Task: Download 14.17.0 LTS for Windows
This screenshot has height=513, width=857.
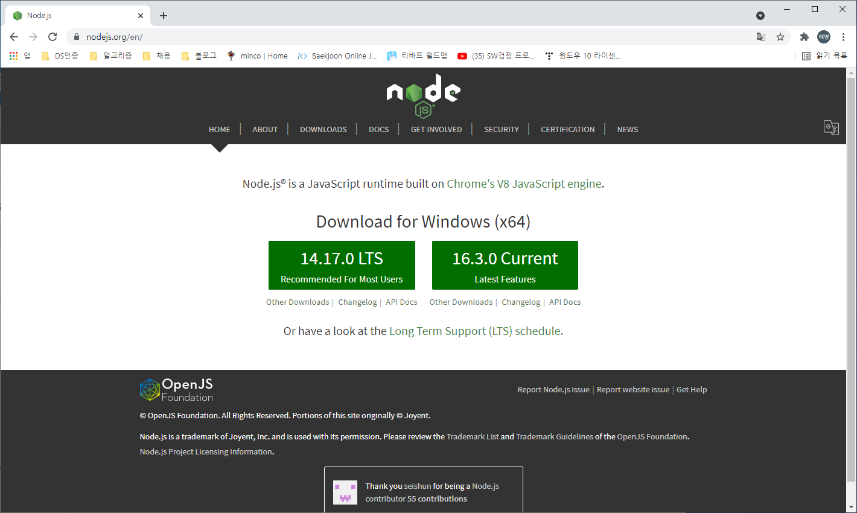Action: click(342, 265)
